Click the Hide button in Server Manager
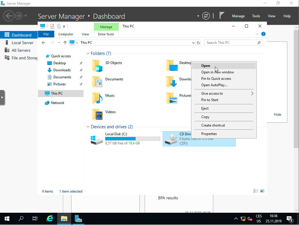 [277, 114]
